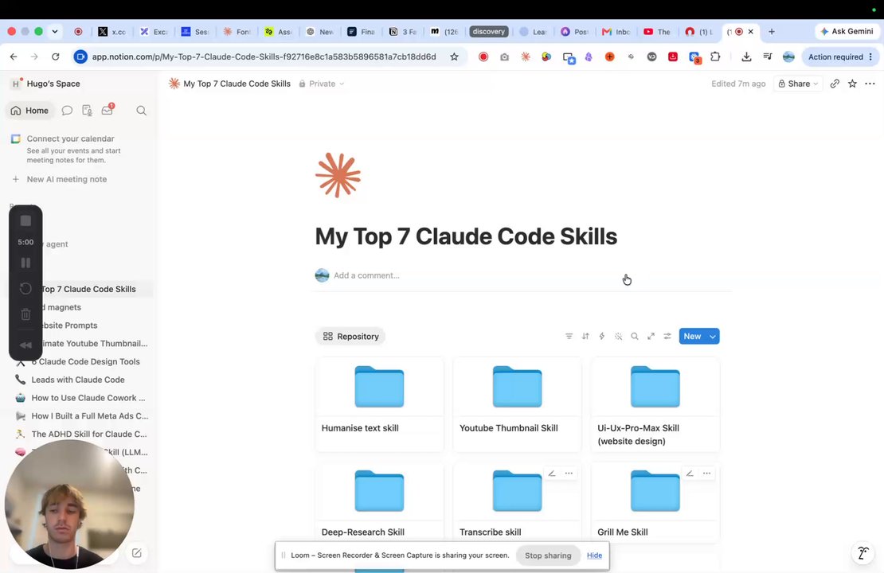Hide the Loom screen sharing bar
Screen dimensions: 884x573
[594, 555]
